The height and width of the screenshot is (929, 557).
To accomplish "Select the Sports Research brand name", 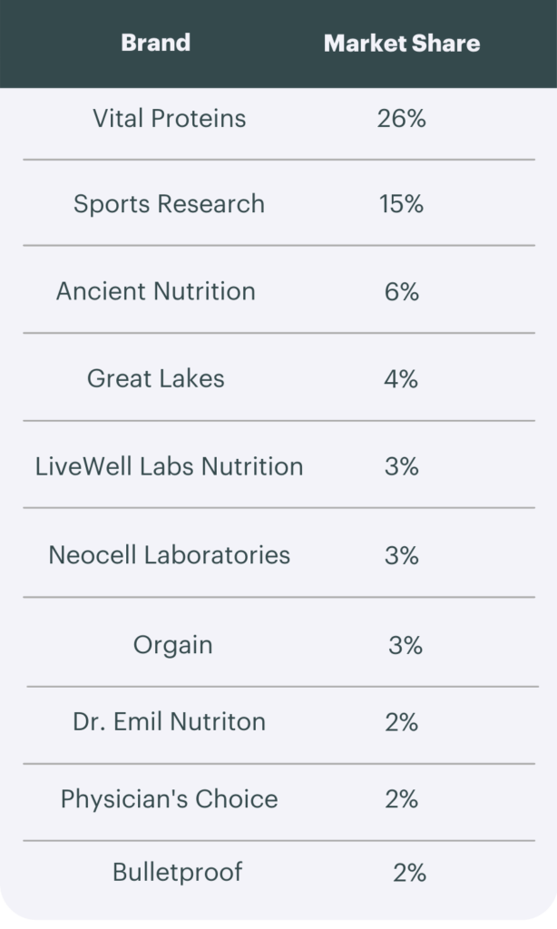I will pos(169,203).
